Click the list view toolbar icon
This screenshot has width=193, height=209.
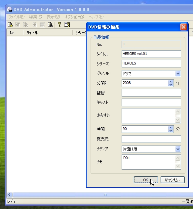[x=42, y=25]
